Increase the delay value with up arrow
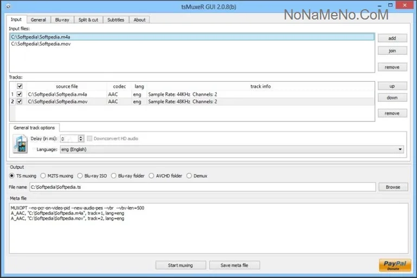The image size is (417, 278). click(x=81, y=137)
